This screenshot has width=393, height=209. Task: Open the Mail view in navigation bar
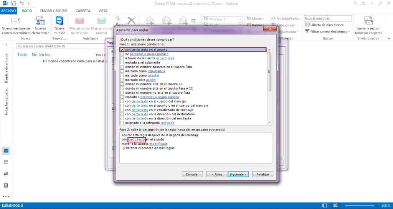[x=6, y=151]
